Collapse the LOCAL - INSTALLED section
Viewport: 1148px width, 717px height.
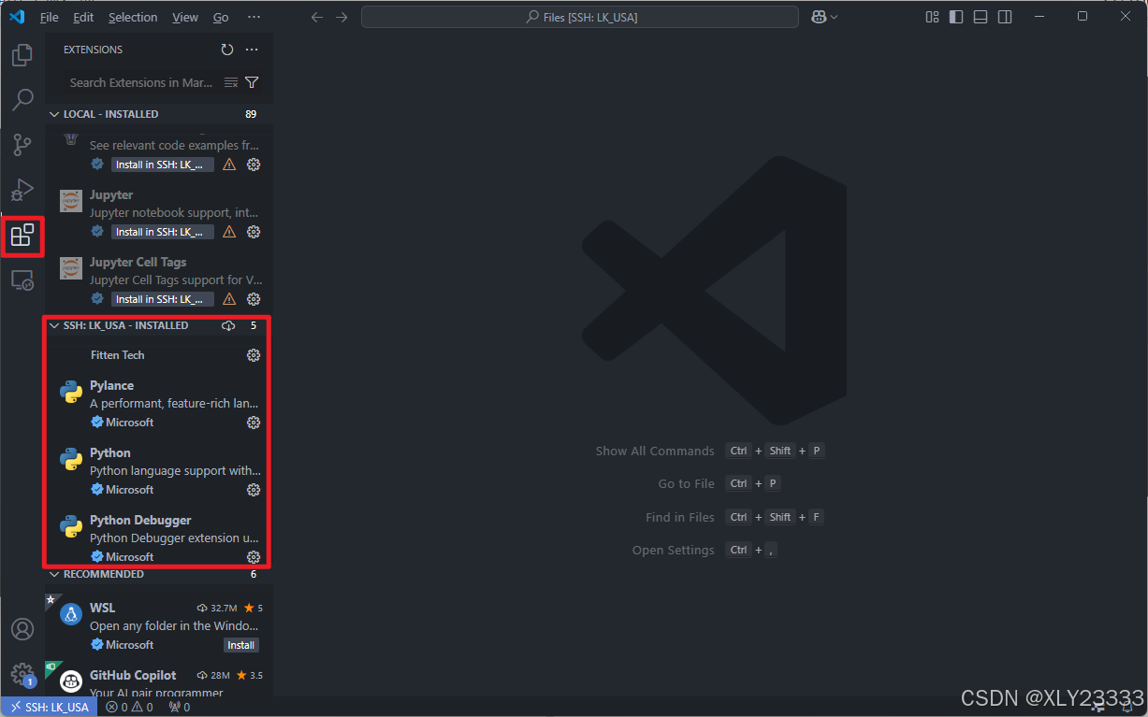(x=54, y=113)
